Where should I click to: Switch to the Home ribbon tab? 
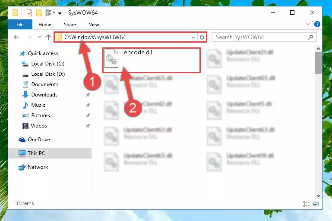point(44,25)
